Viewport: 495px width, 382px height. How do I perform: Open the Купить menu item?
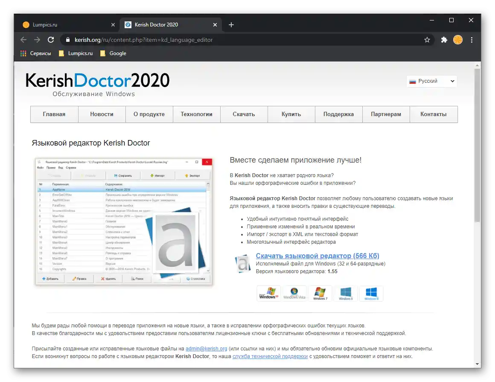pyautogui.click(x=291, y=114)
